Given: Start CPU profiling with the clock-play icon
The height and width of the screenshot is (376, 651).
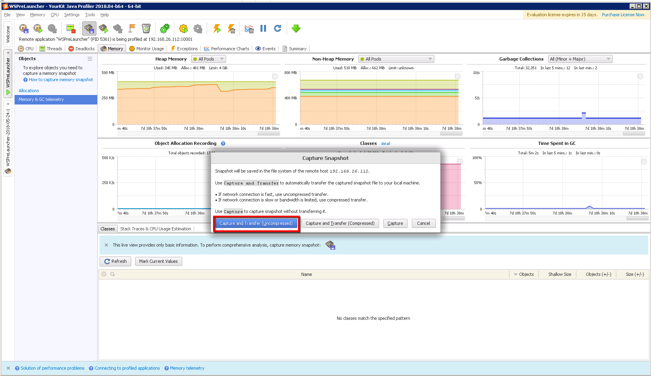Looking at the screenshot, I should 38,28.
